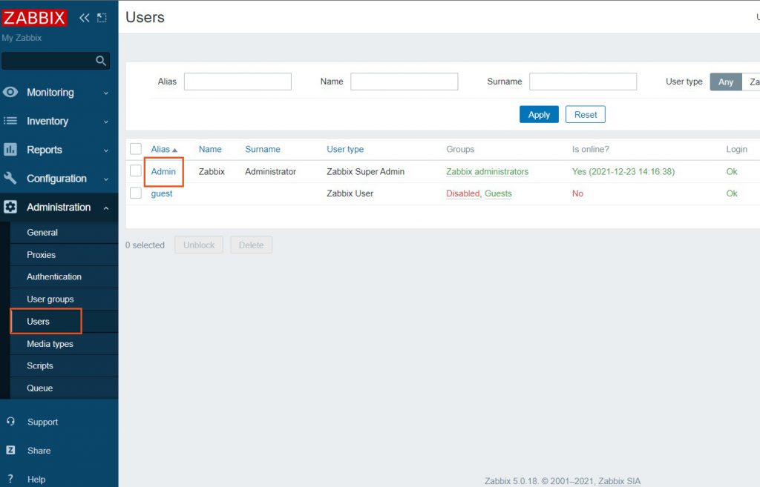Collapse the sidebar with double-chevron icon
760x487 pixels.
pos(85,18)
